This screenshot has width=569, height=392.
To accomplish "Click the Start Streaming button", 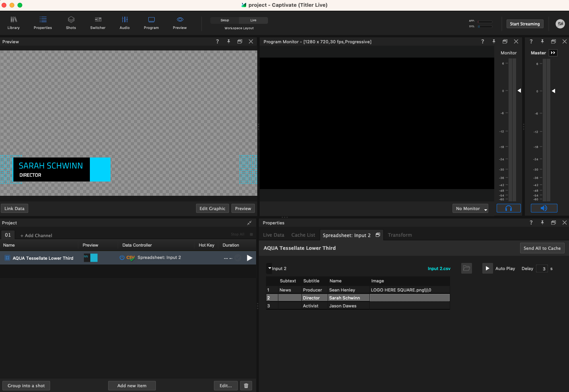I will [524, 24].
